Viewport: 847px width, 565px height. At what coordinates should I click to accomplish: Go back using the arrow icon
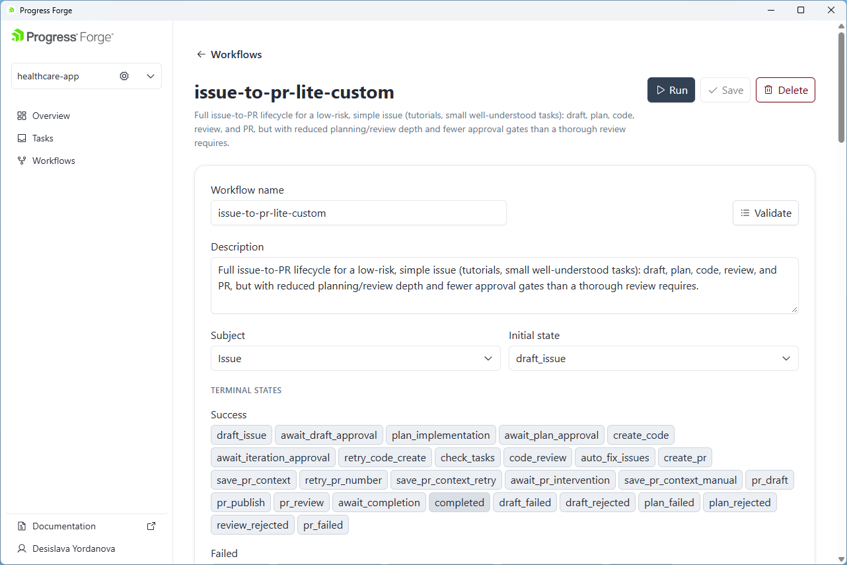[x=201, y=54]
